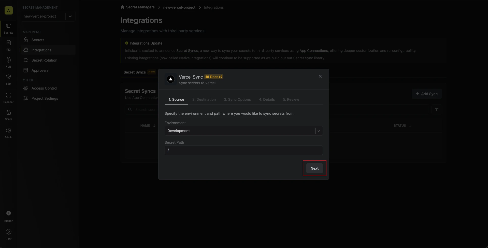Open Secret Rotation in the main menu
The height and width of the screenshot is (248, 488).
pos(48,60)
